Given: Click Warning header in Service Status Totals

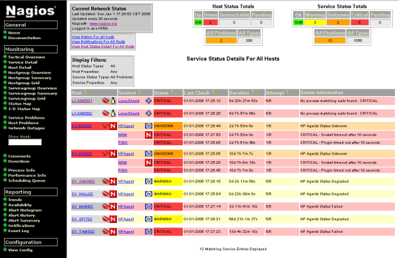Looking at the screenshot, I should point(315,15).
